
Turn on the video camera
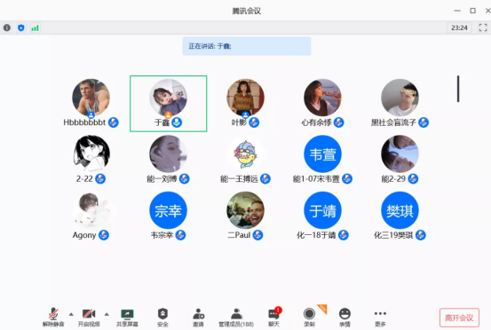89,318
